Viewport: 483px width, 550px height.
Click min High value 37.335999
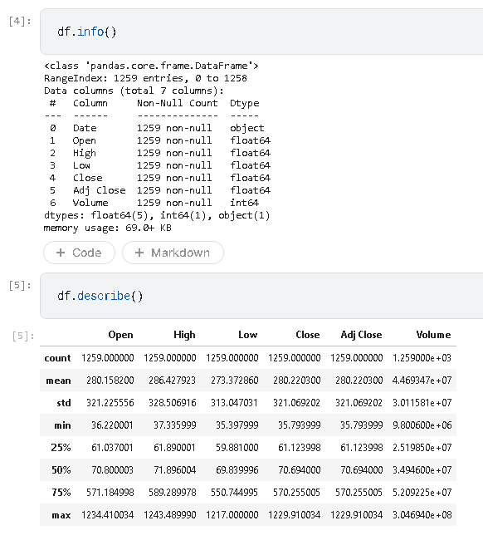pos(175,425)
